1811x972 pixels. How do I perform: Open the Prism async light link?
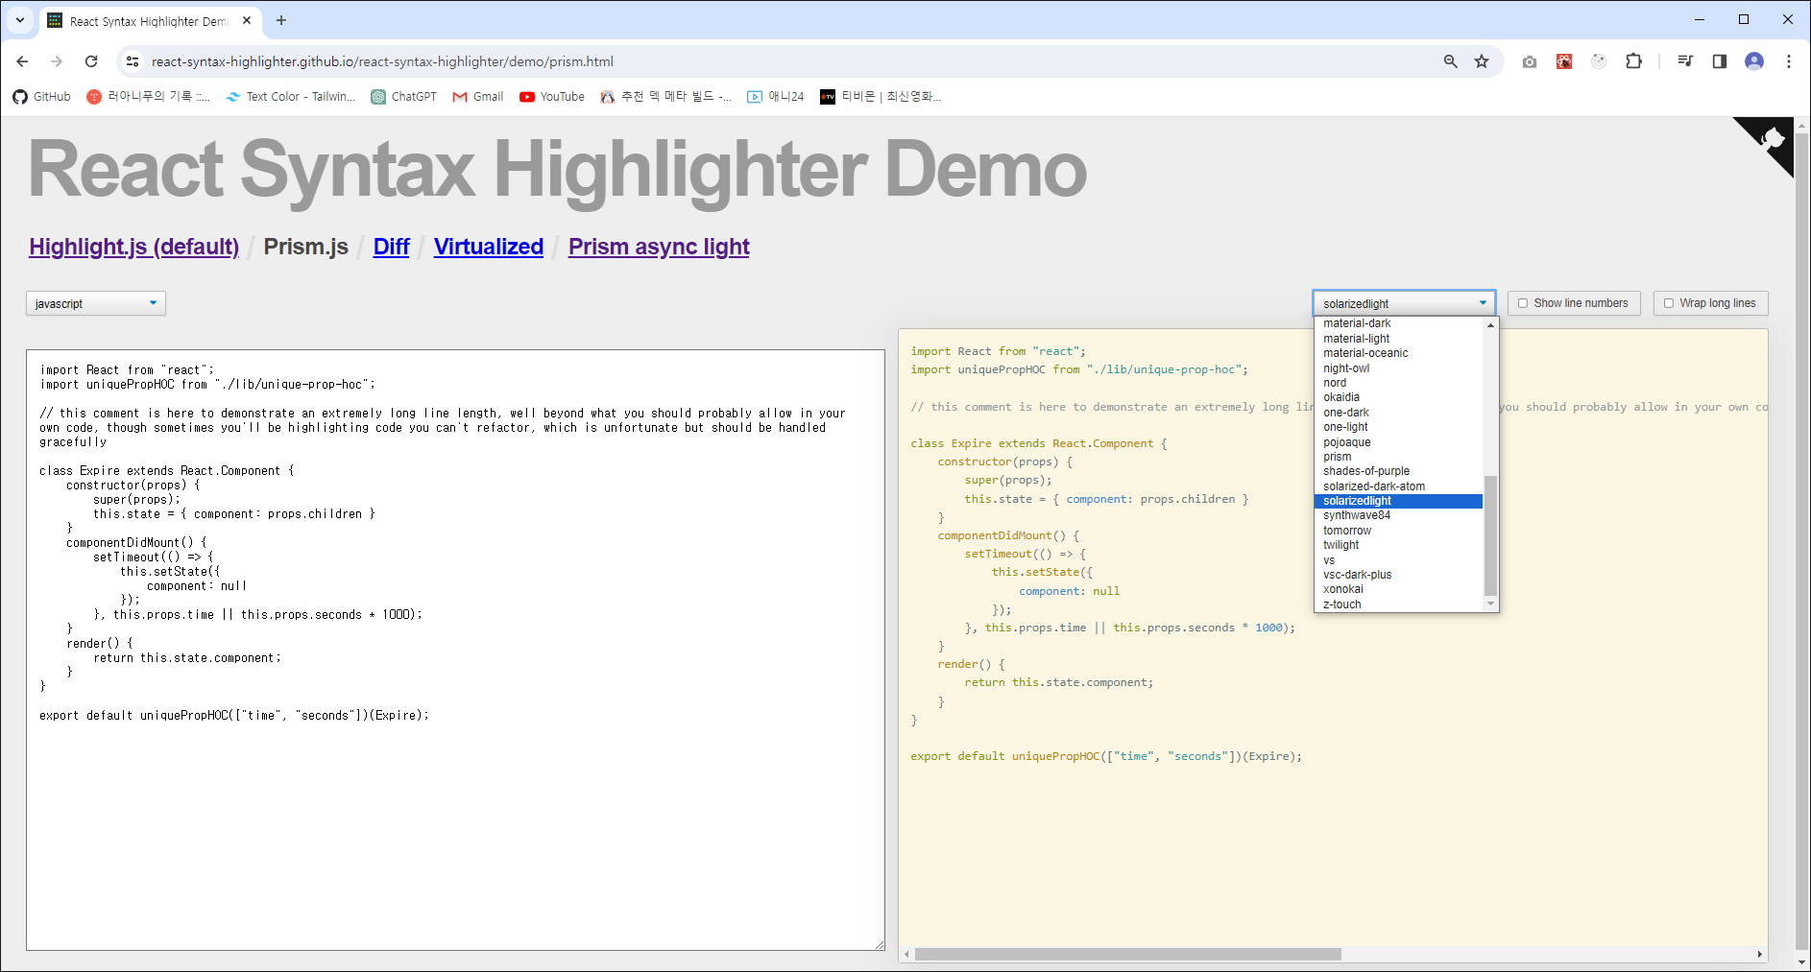tap(659, 247)
